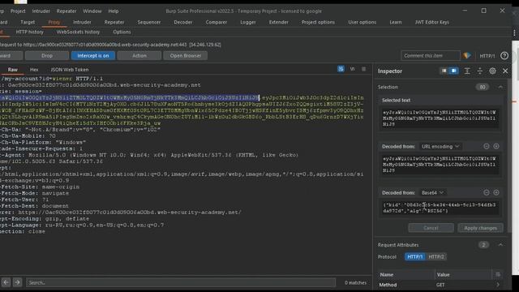Switch to the Hex view tab
The width and height of the screenshot is (519, 292).
tap(34, 70)
